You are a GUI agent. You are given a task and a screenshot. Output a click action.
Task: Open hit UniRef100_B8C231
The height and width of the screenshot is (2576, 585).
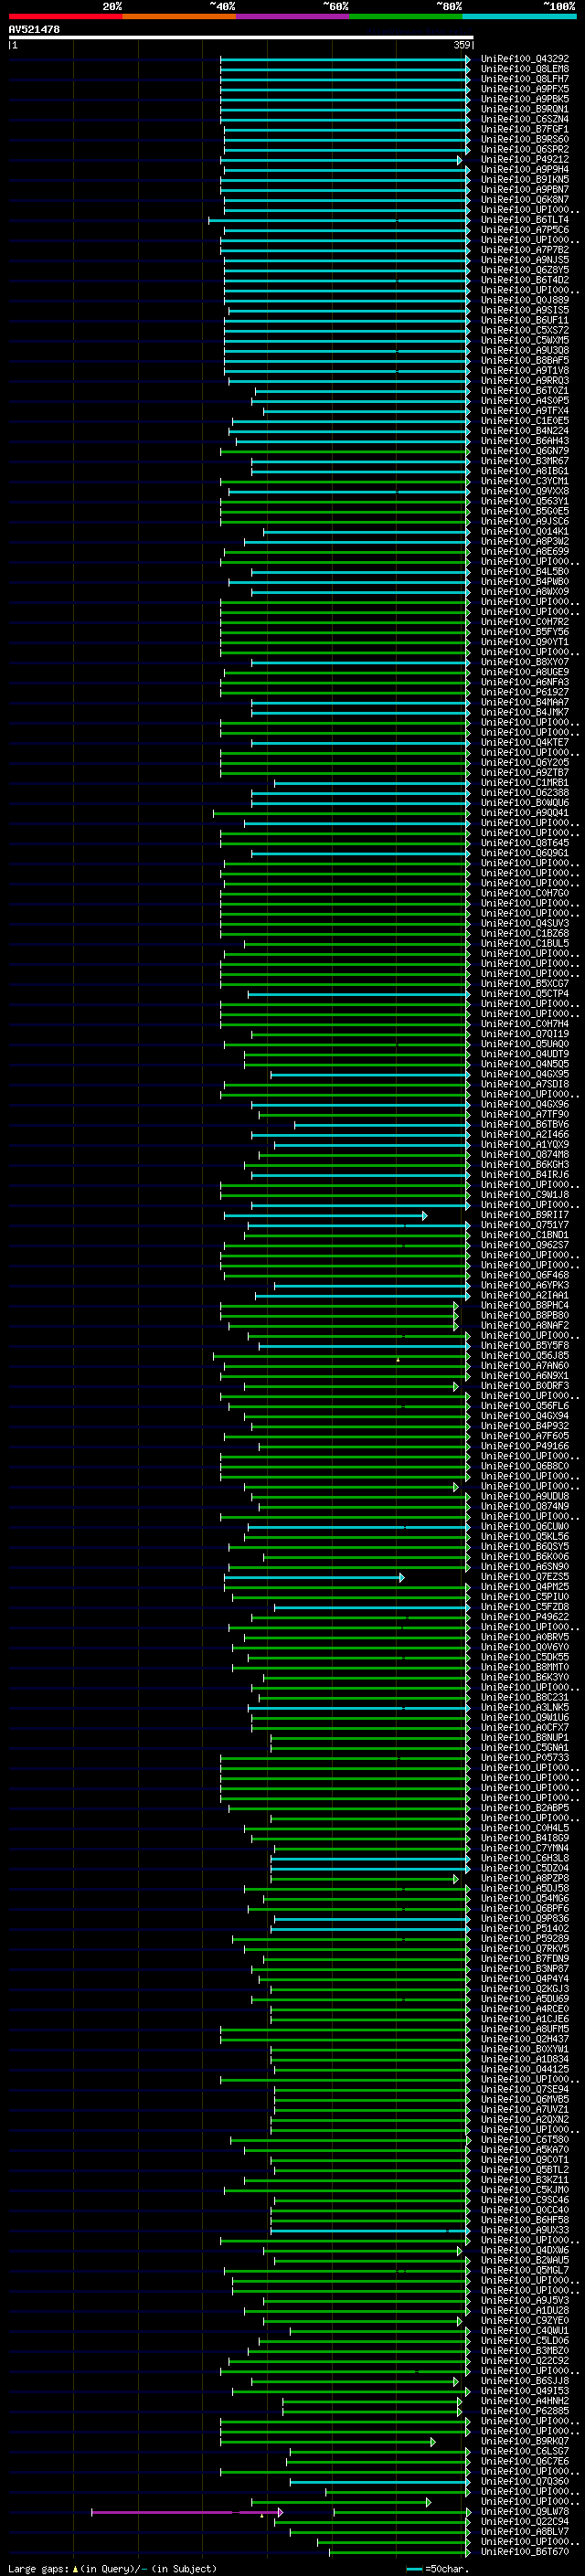(524, 1697)
